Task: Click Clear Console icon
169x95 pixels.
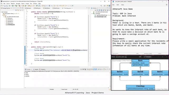Action: (x=88, y=69)
